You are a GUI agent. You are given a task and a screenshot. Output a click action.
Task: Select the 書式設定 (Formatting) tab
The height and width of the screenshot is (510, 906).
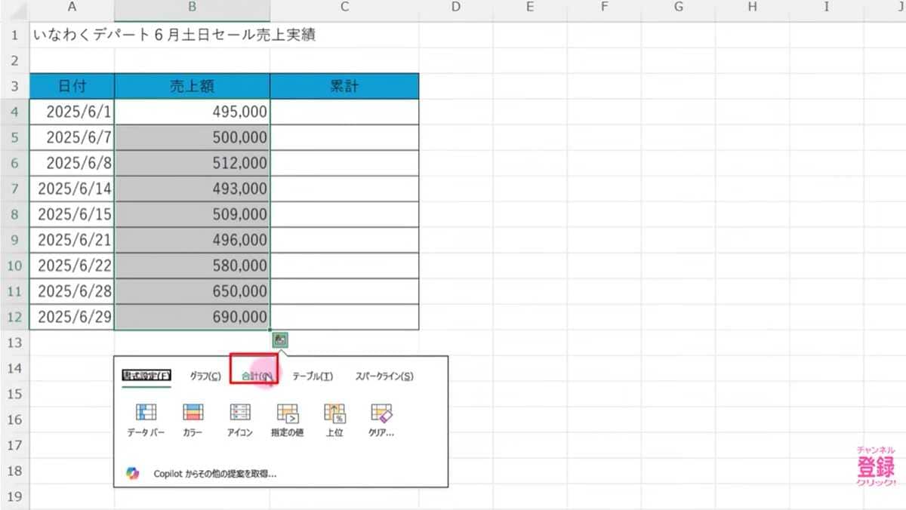pos(148,375)
